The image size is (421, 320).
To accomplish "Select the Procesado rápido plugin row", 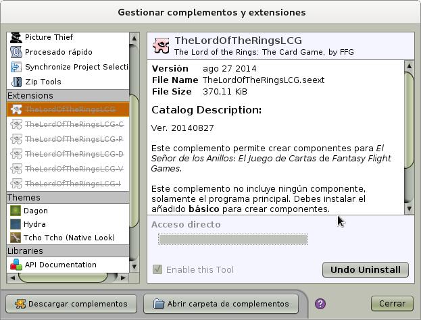I will pyautogui.click(x=68, y=52).
